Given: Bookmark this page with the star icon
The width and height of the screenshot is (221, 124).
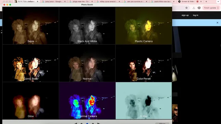Looking at the screenshot, I should pos(186,8).
